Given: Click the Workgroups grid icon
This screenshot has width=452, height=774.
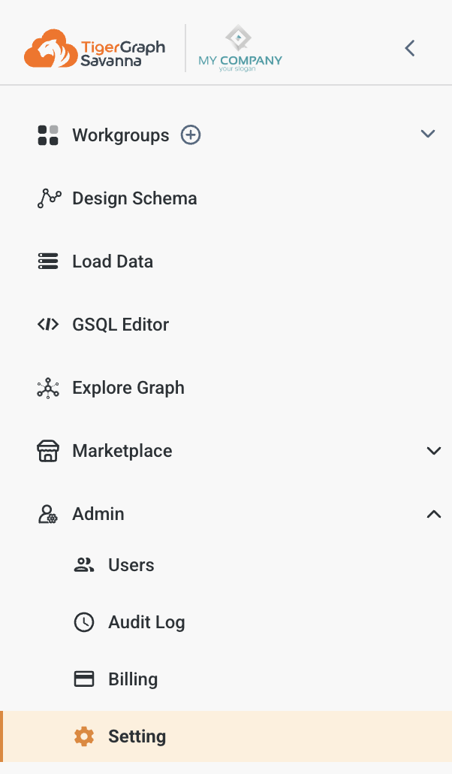Looking at the screenshot, I should (48, 135).
